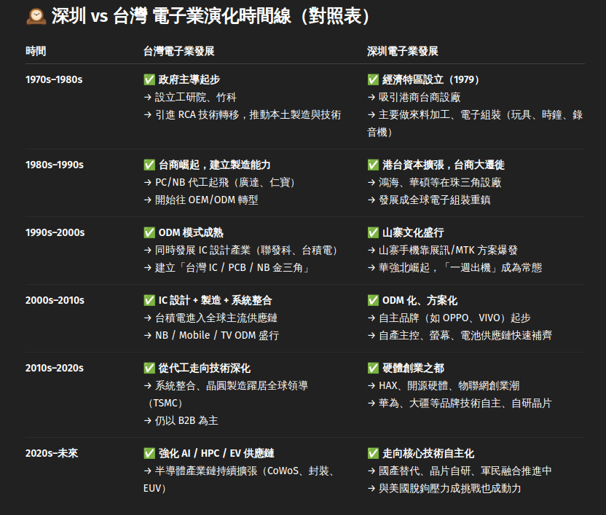Viewport: 606px width, 515px height.
Task: Click the checkmark beside 硬體創業之都
Action: (x=373, y=368)
